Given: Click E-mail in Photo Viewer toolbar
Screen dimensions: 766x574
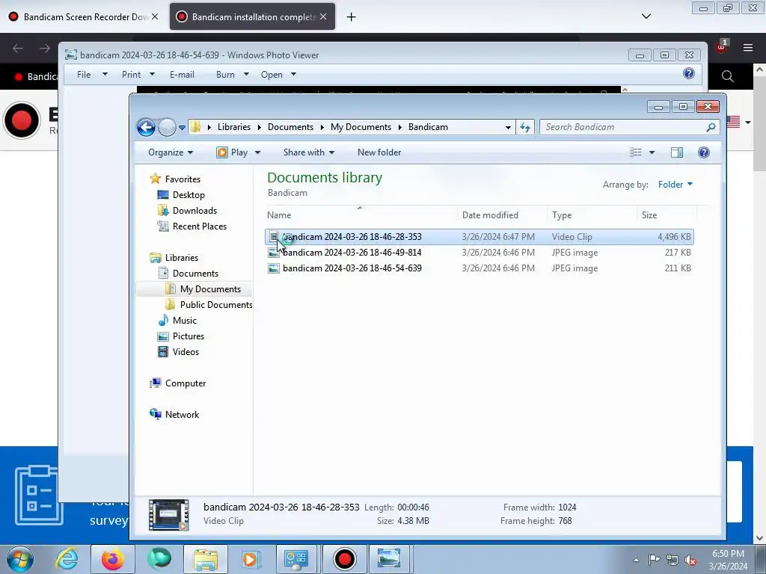Looking at the screenshot, I should (182, 75).
